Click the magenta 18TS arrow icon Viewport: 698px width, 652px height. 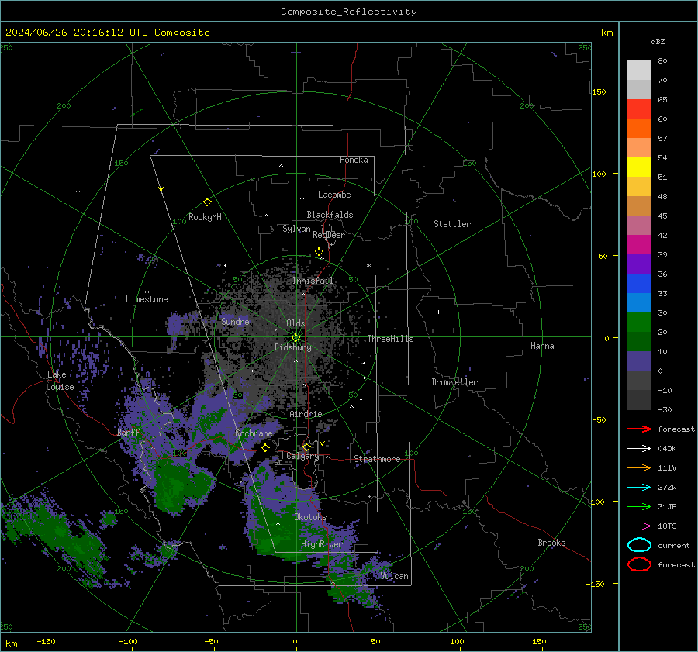(x=639, y=526)
